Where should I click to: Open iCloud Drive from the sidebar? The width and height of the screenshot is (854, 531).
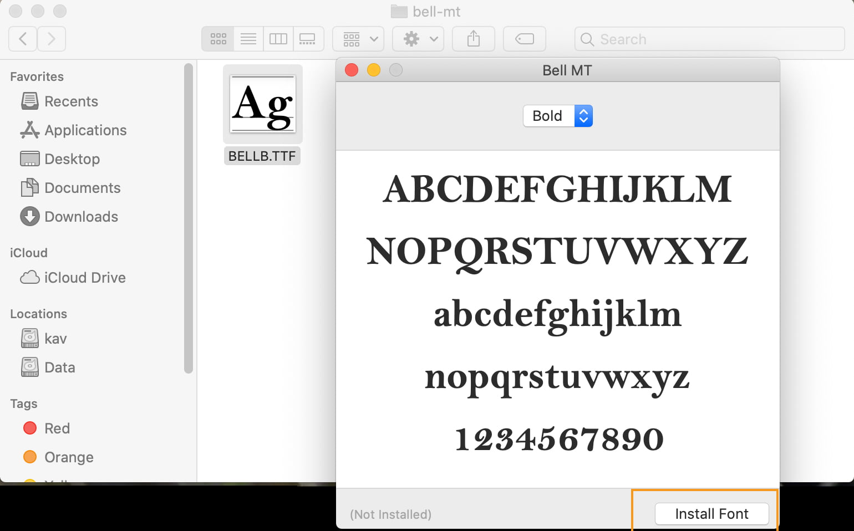[85, 278]
